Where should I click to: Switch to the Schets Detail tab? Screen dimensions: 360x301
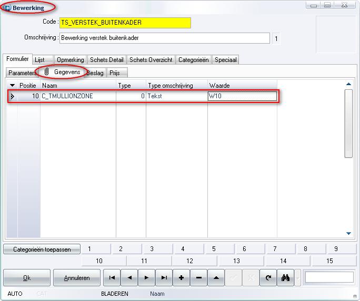[x=107, y=60]
